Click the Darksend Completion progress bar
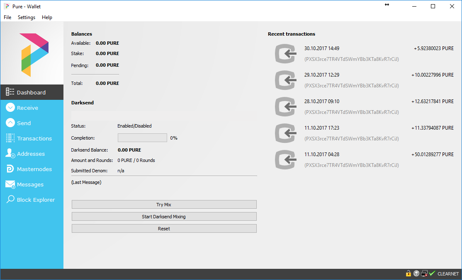Image resolution: width=462 pixels, height=280 pixels. [142, 138]
